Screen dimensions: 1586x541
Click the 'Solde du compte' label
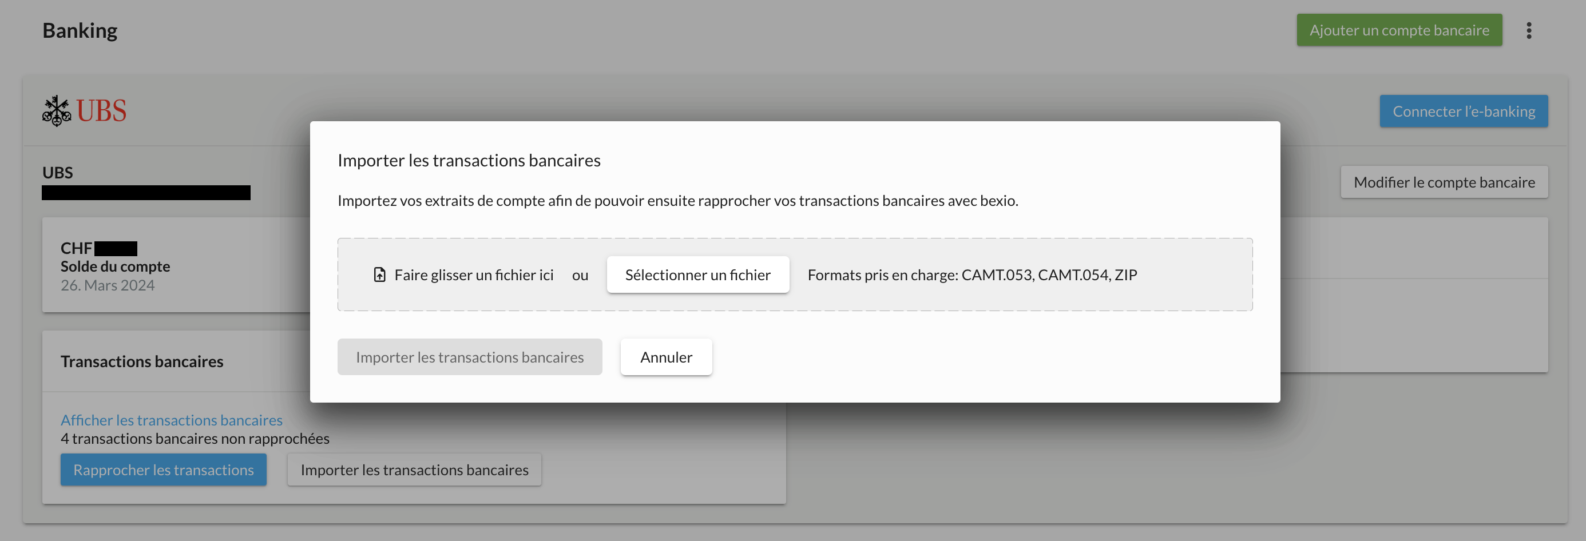pos(115,266)
